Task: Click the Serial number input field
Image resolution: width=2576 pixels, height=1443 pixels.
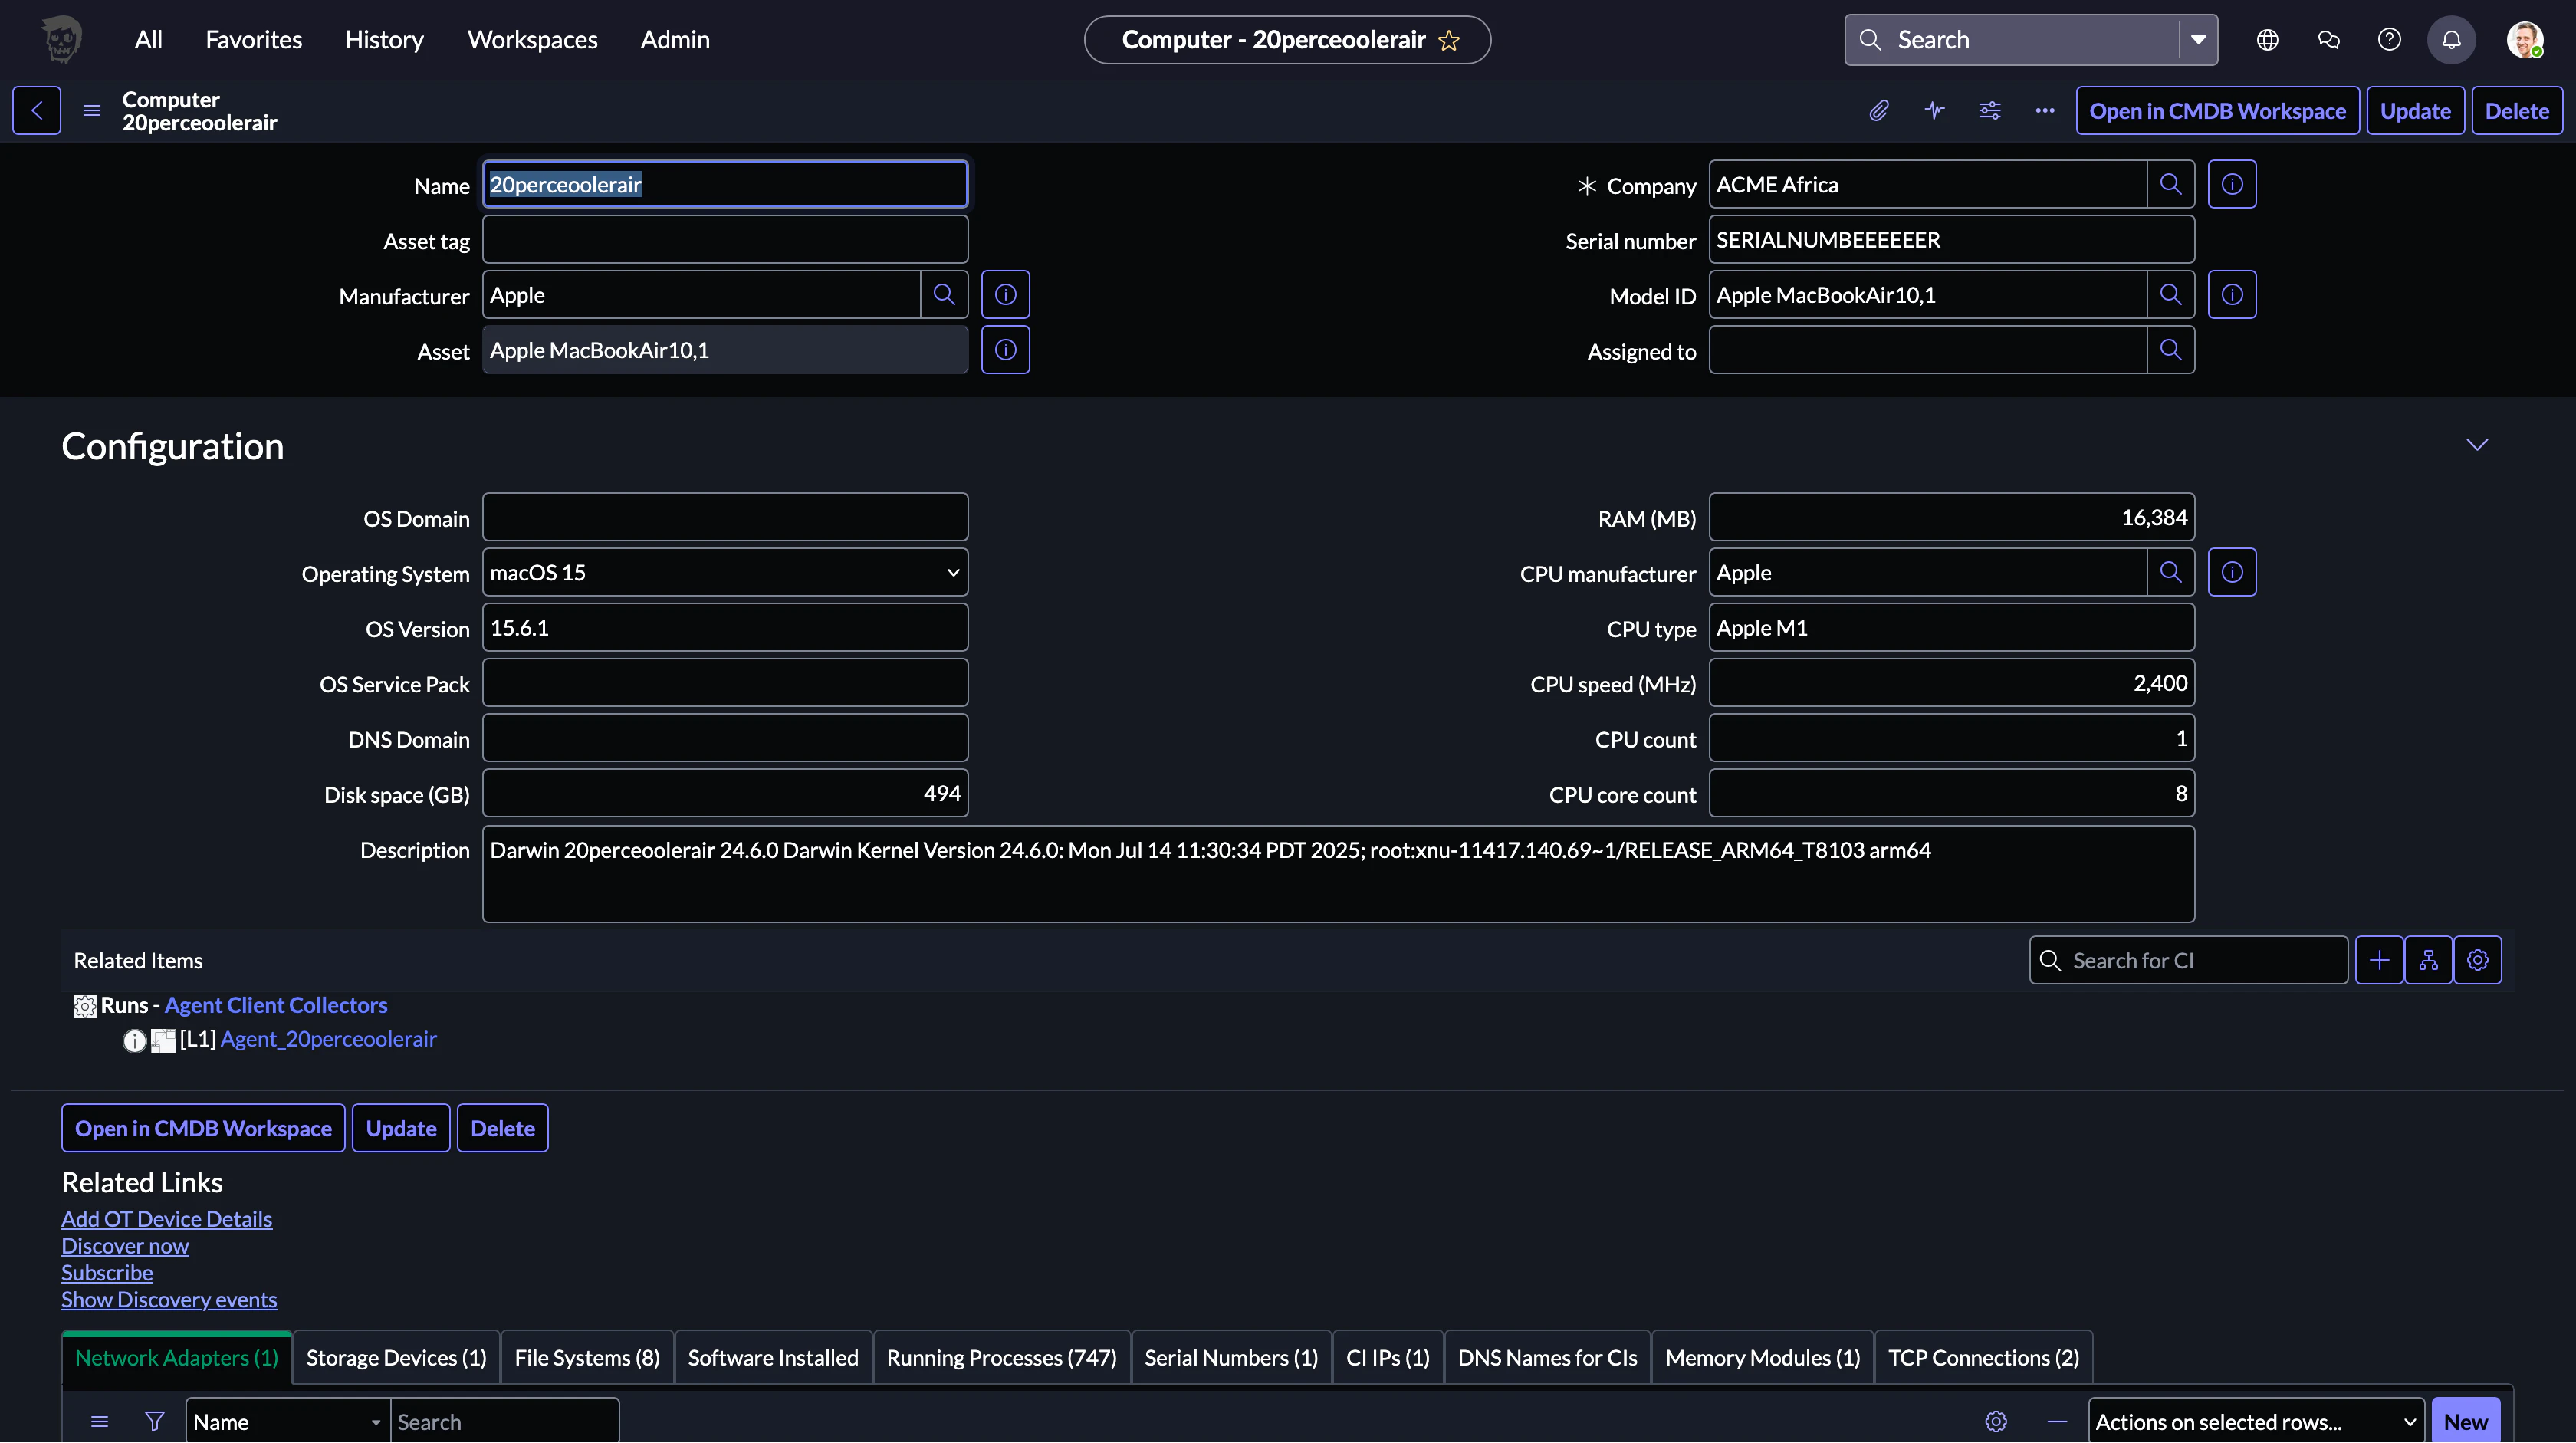Action: (x=1951, y=239)
